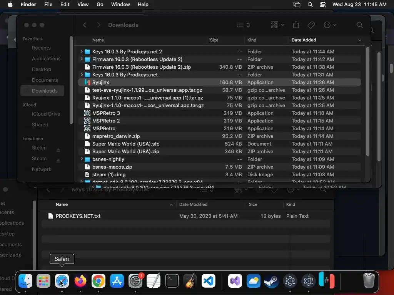Launch Safari from the Dock
Viewport: 394px width, 295px height.
coord(62,281)
